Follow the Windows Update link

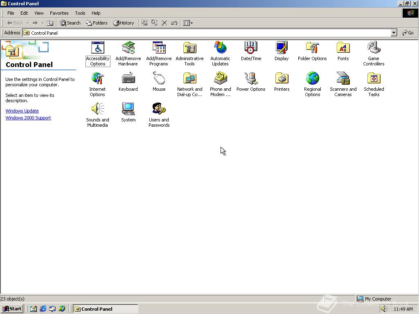click(22, 111)
